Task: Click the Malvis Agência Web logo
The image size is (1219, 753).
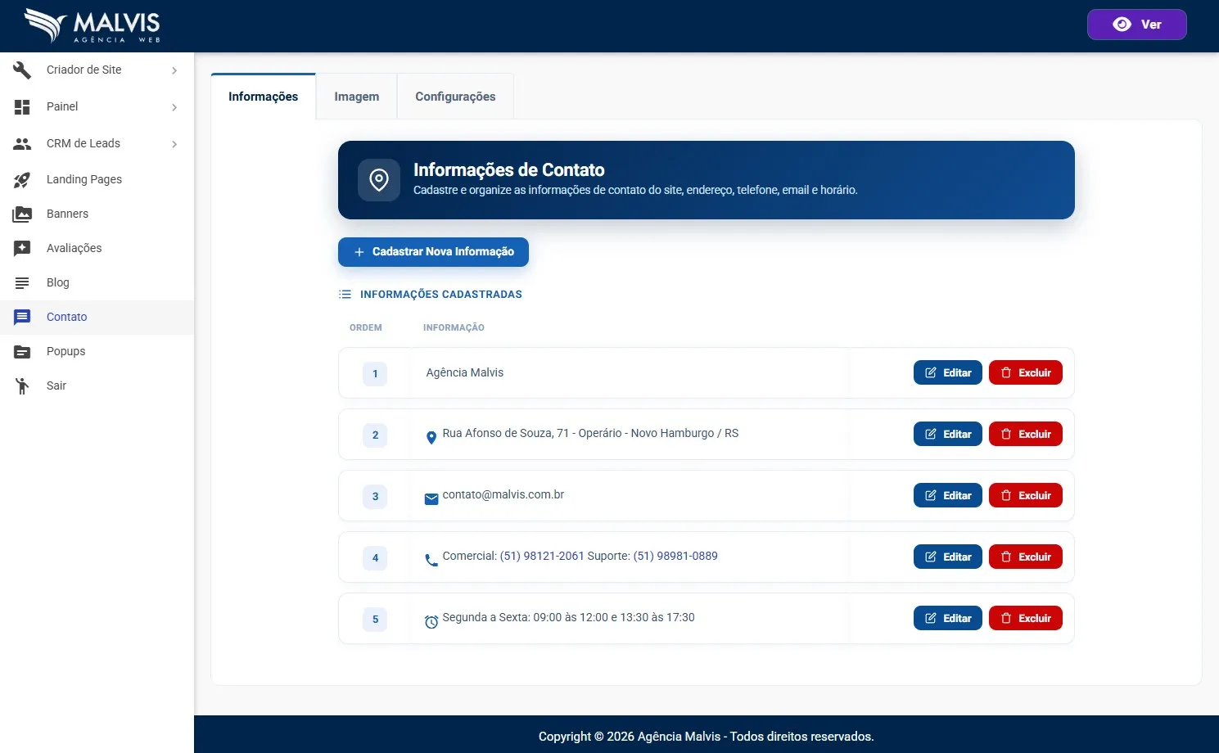Action: (93, 25)
